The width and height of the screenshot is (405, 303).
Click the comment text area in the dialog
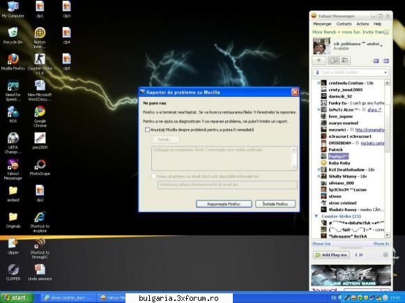click(224, 158)
